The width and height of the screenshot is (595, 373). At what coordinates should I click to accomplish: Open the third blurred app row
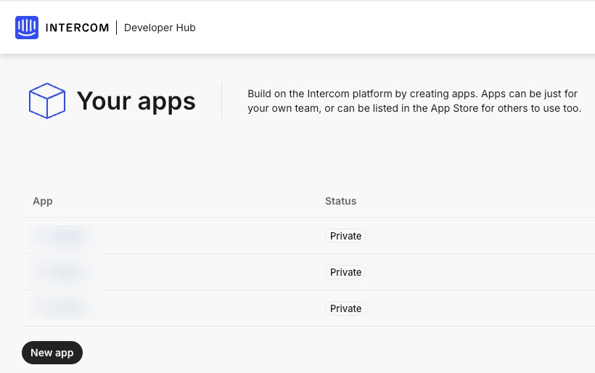pos(308,308)
